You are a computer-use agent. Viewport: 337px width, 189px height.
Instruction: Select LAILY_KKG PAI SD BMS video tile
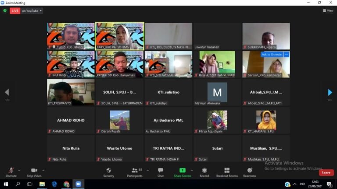click(x=120, y=36)
